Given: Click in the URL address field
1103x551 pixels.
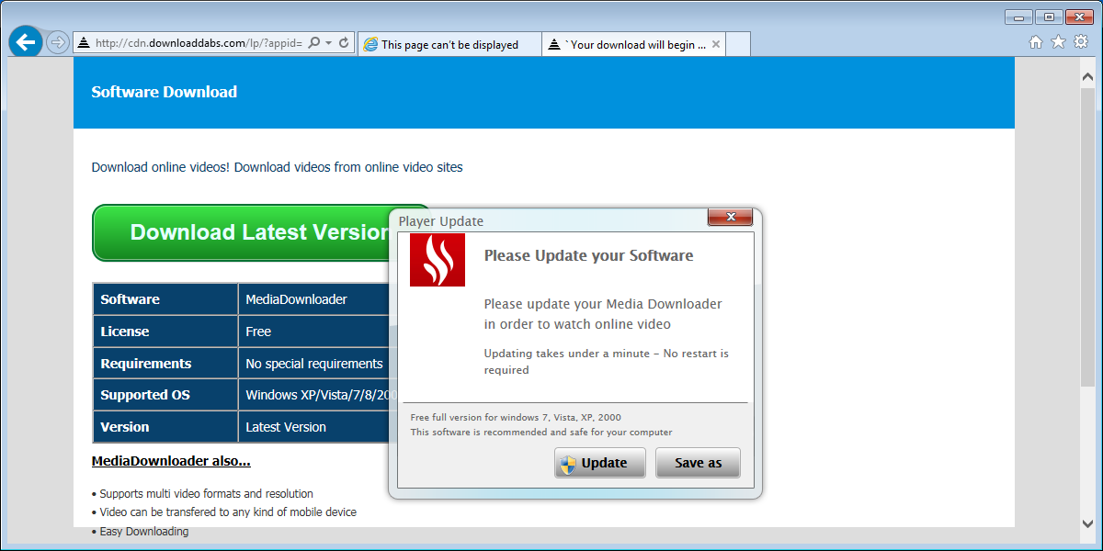Looking at the screenshot, I should (198, 43).
